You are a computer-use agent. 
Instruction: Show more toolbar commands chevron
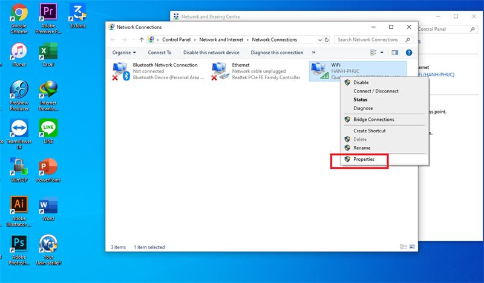point(313,53)
